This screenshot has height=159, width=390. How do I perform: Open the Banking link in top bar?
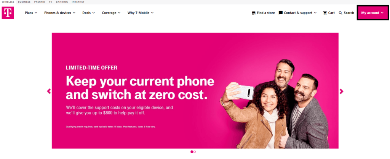click(x=62, y=2)
